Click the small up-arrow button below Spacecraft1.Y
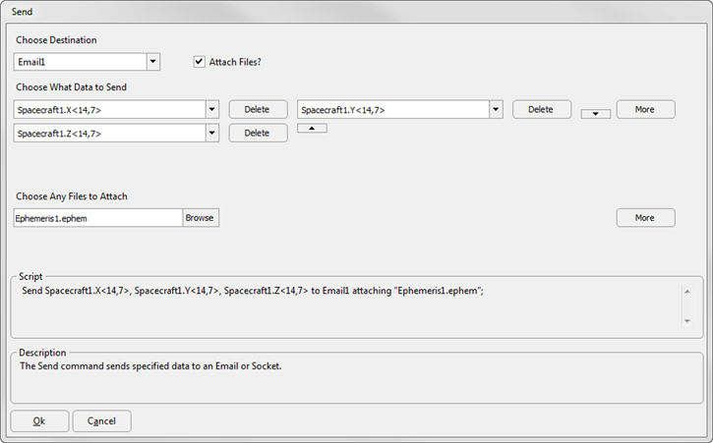Screen dimensions: 713x443 [312, 128]
